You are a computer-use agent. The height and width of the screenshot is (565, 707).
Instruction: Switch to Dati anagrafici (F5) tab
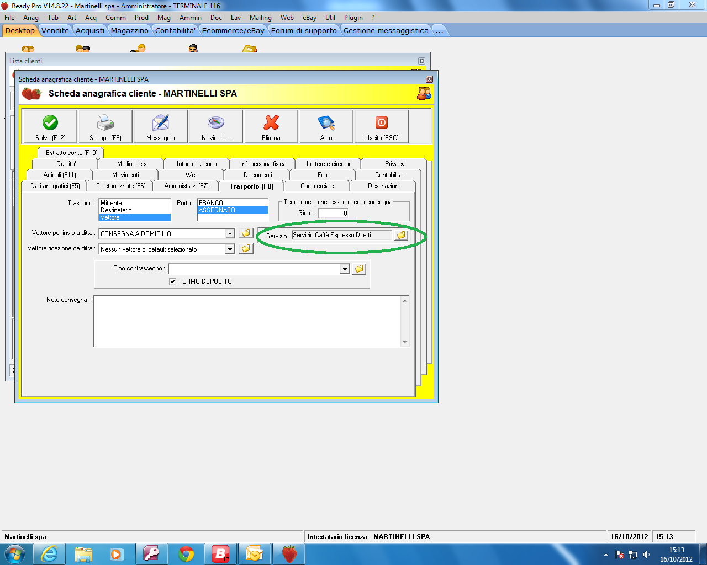tap(55, 186)
